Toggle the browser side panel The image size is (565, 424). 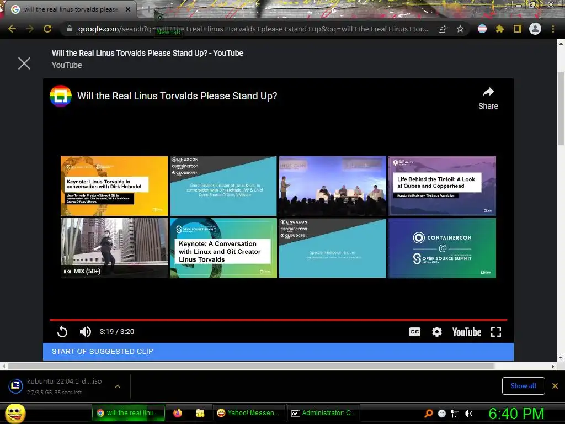pyautogui.click(x=518, y=29)
